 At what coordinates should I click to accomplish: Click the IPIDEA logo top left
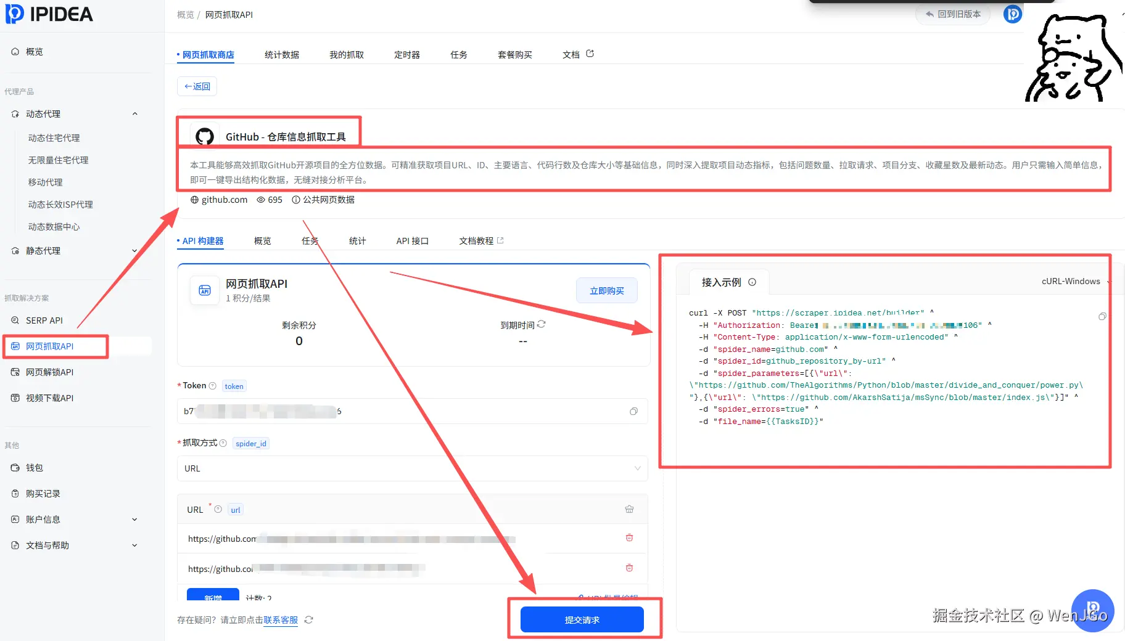pyautogui.click(x=49, y=14)
